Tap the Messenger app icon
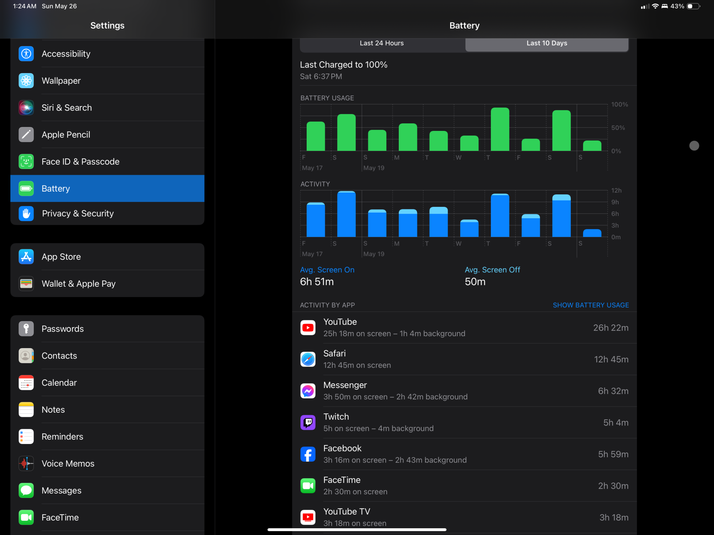Screen dimensions: 714x535 308,391
